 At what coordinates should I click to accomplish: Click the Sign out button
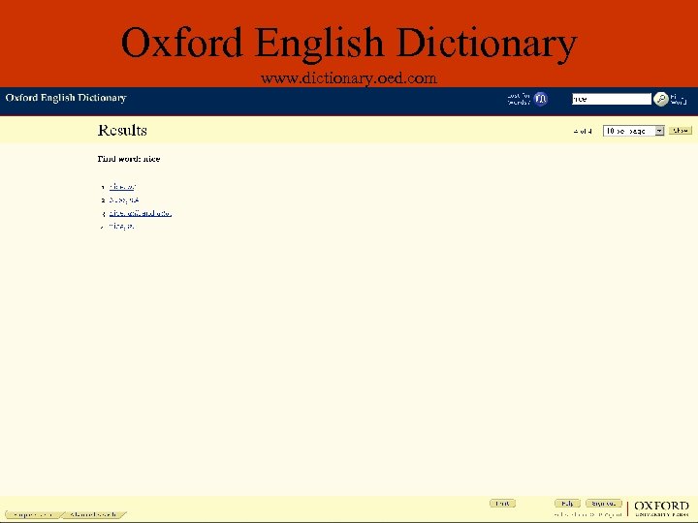(604, 504)
